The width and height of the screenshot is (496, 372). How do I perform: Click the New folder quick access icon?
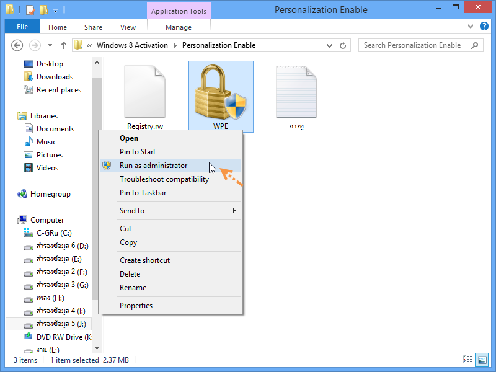[x=43, y=10]
